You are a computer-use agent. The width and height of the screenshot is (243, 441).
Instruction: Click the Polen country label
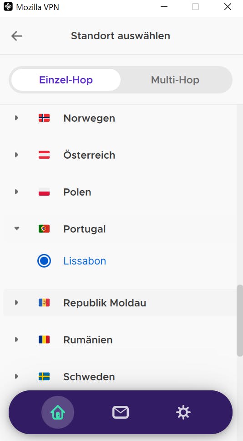[x=77, y=192]
